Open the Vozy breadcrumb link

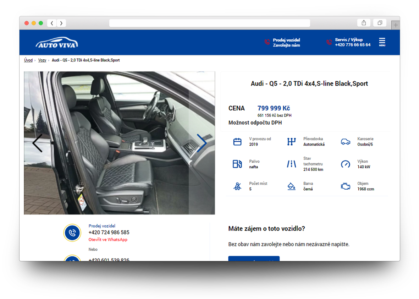42,60
